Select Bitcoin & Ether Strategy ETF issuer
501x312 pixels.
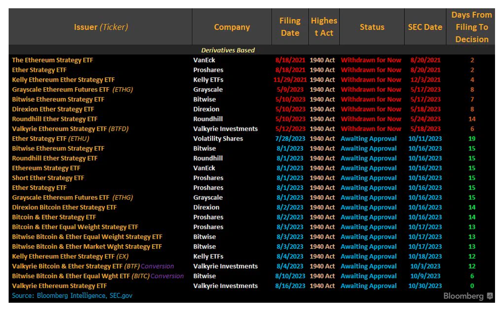pos(54,217)
